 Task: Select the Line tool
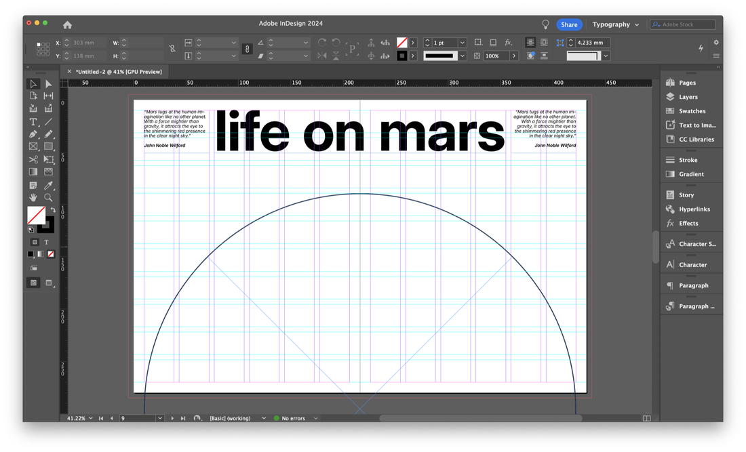[49, 122]
